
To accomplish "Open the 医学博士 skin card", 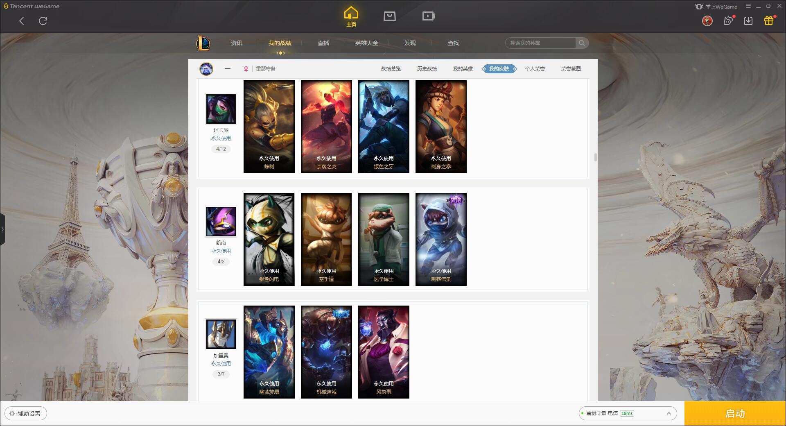I will (x=384, y=239).
